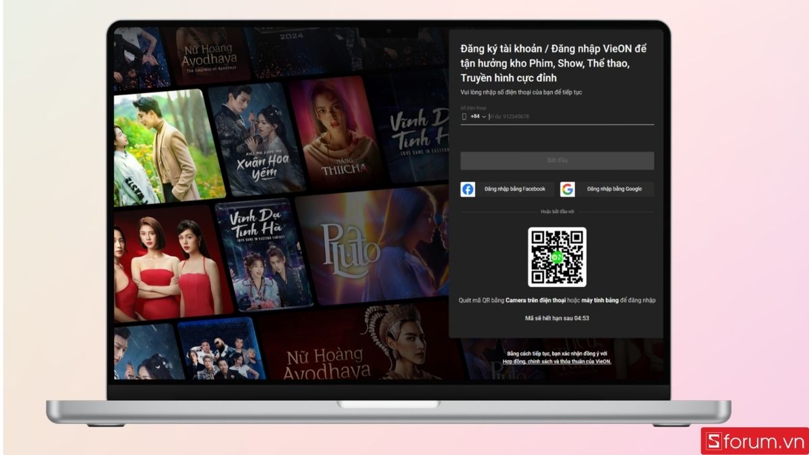The width and height of the screenshot is (809, 455).
Task: Choose Đăng nhập bằng Facebook
Action: tap(507, 189)
